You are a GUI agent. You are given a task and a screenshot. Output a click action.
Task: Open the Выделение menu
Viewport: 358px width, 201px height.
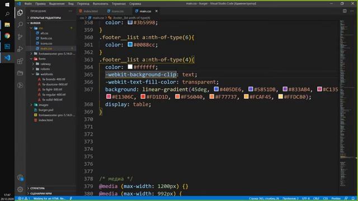tap(57, 4)
